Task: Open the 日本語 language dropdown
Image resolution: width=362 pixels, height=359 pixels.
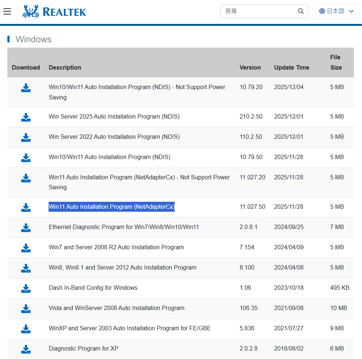Action: coord(336,11)
